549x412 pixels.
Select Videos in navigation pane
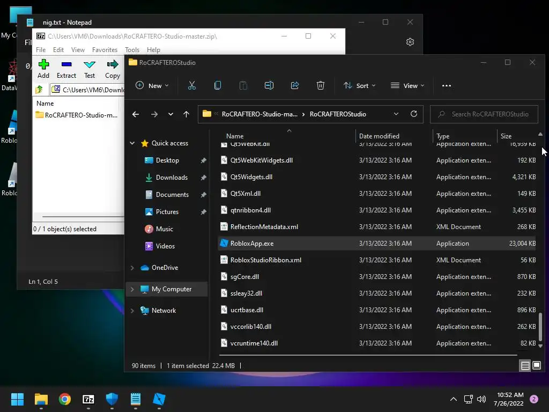pyautogui.click(x=165, y=246)
